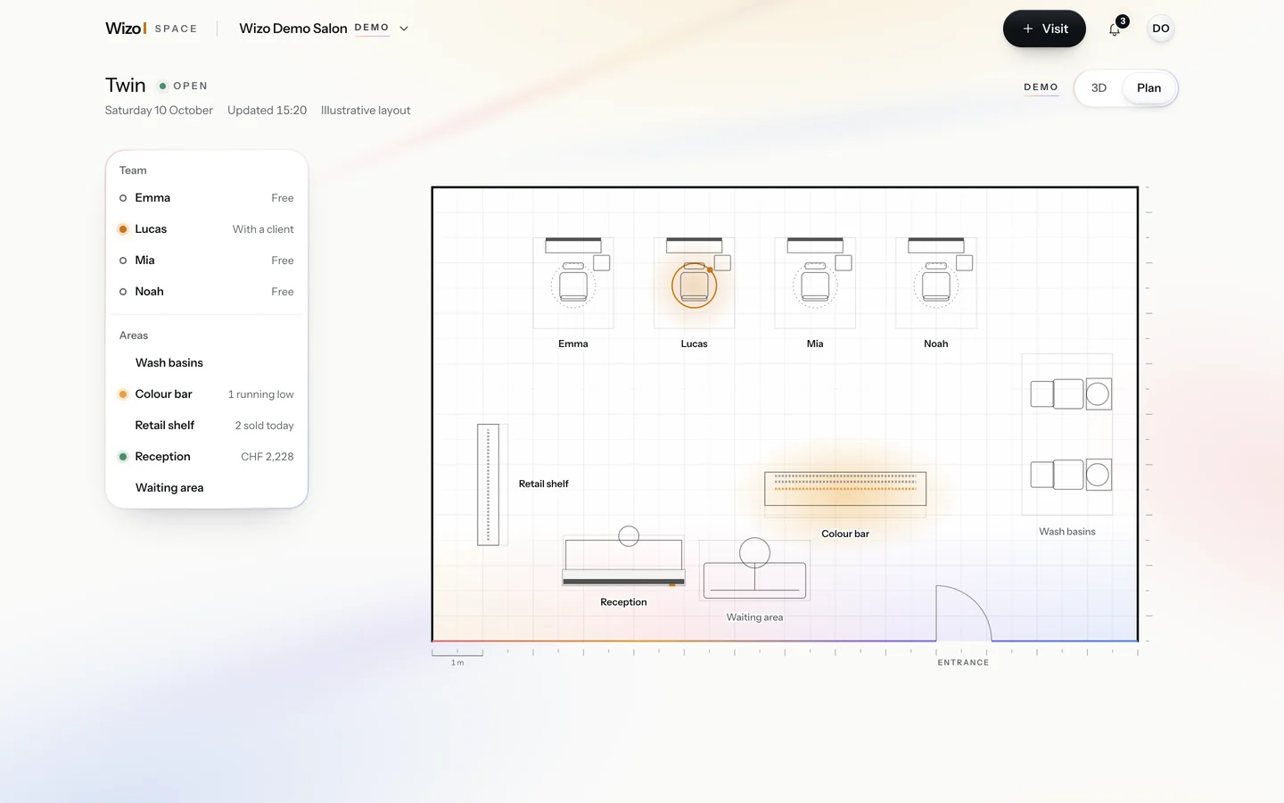Select Reception in Areas list
The width and height of the screenshot is (1284, 803).
[x=207, y=457]
